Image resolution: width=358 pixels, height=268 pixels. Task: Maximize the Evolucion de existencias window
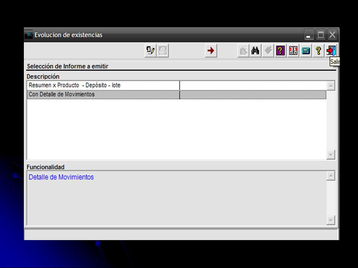tap(321, 35)
